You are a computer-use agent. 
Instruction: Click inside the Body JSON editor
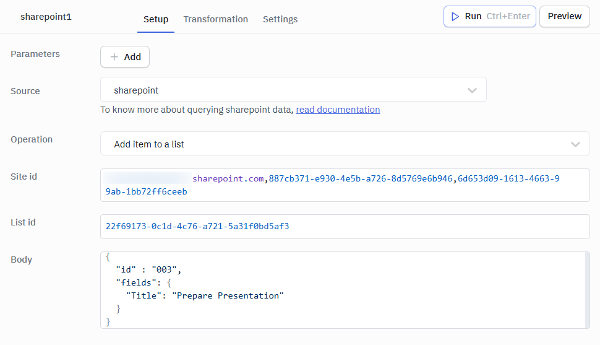343,290
